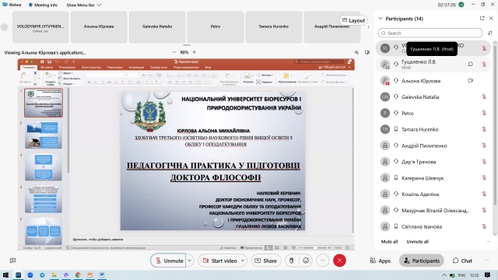Toggle mute icon for Tamara Hurenko

point(484,129)
